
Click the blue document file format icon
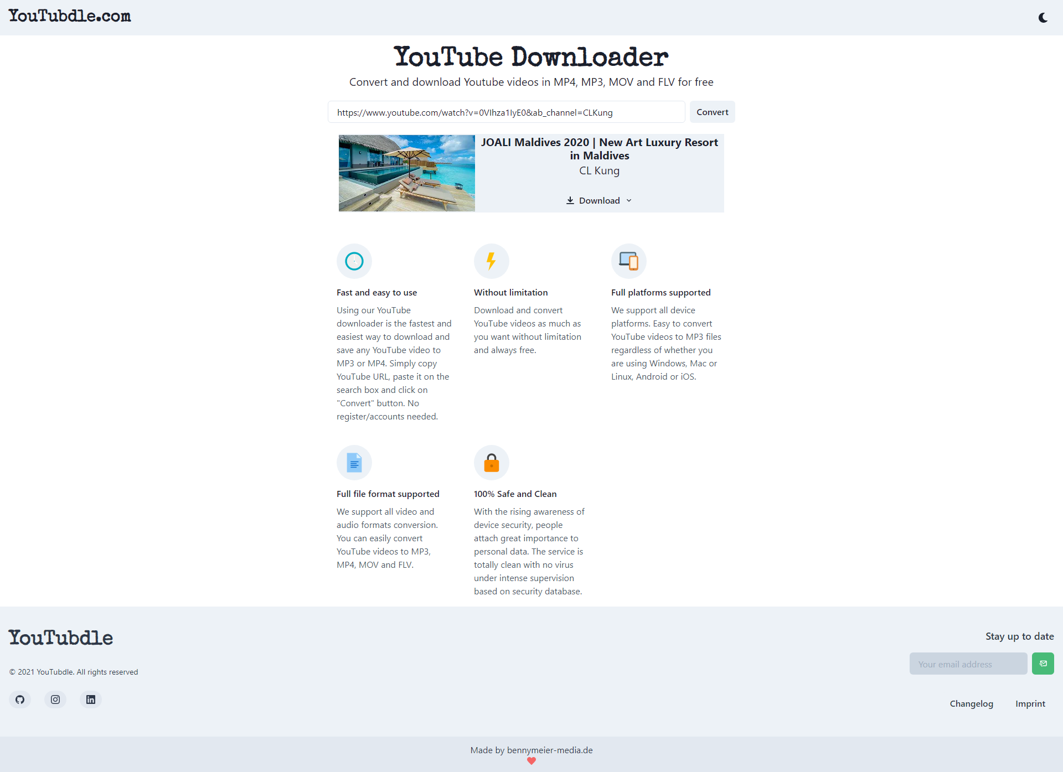(x=354, y=463)
